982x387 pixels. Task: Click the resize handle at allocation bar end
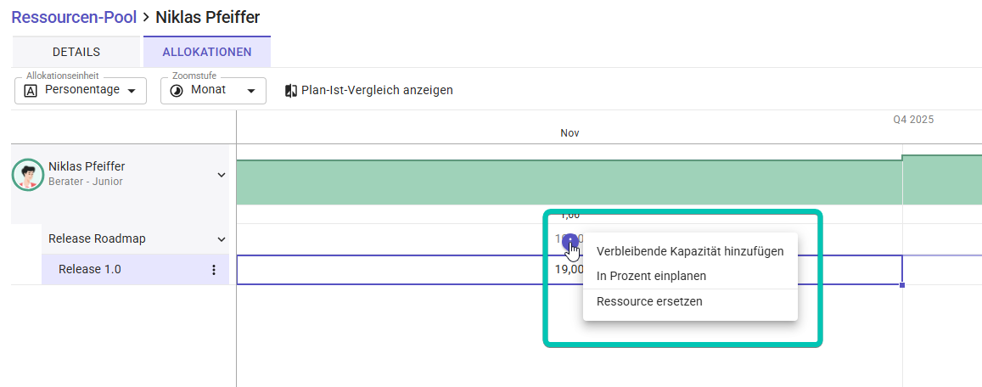click(x=901, y=284)
